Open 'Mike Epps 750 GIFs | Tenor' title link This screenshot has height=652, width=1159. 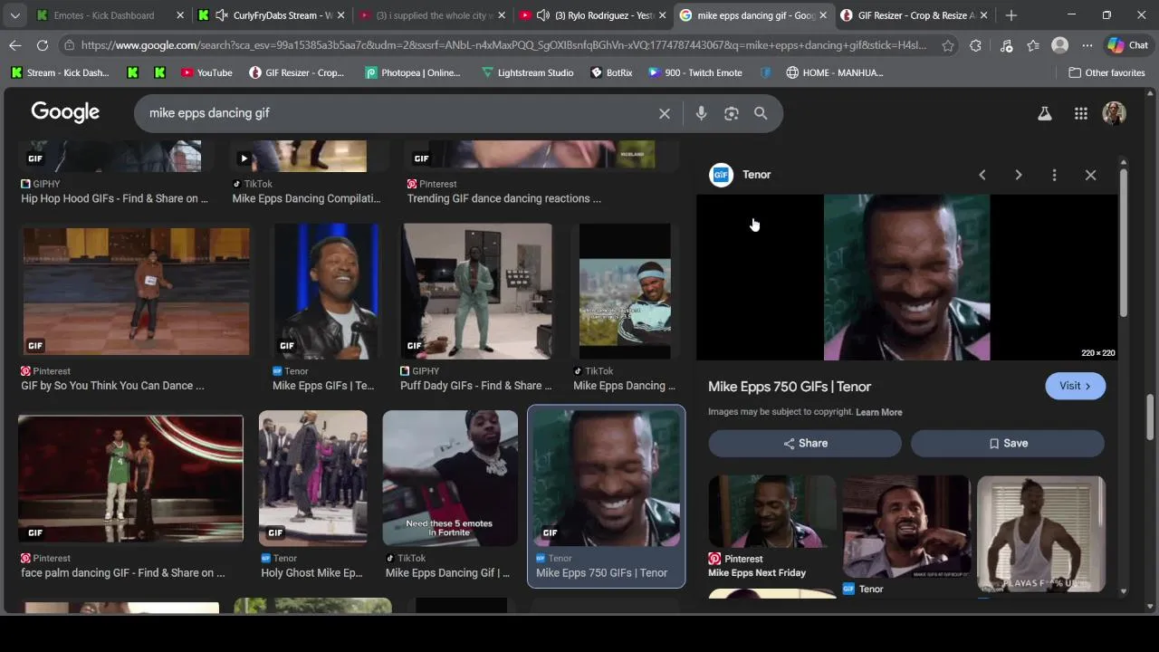(x=790, y=387)
